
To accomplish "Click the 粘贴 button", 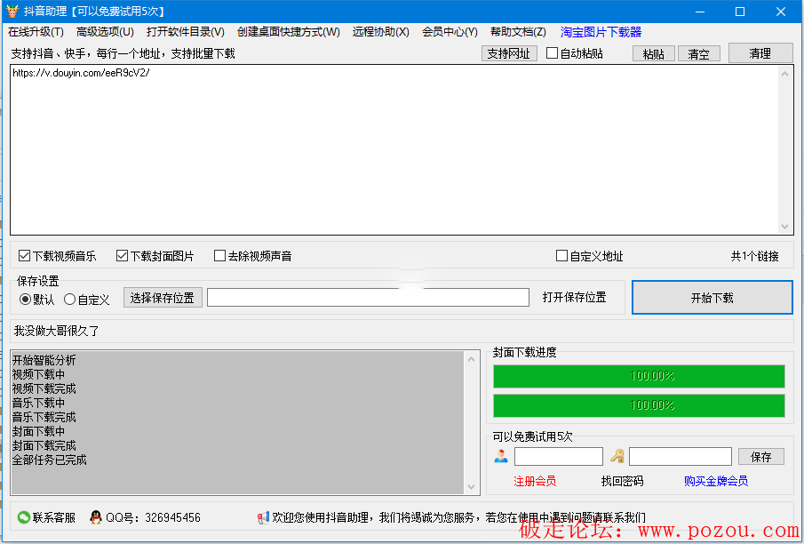I will [653, 53].
